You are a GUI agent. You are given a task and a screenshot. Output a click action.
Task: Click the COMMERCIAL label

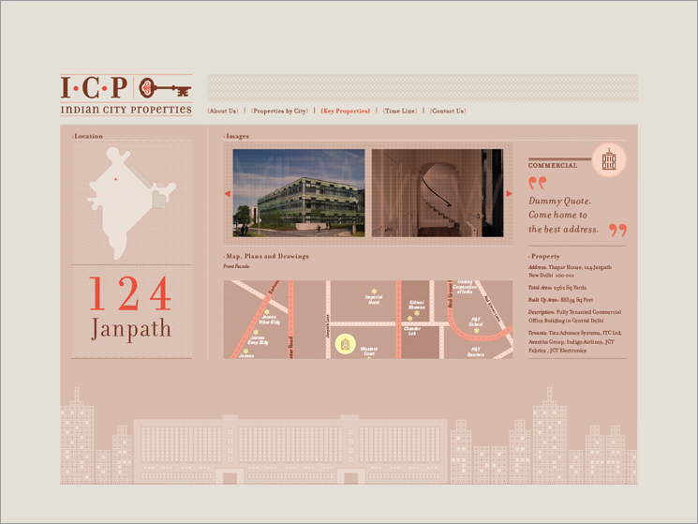coord(553,165)
